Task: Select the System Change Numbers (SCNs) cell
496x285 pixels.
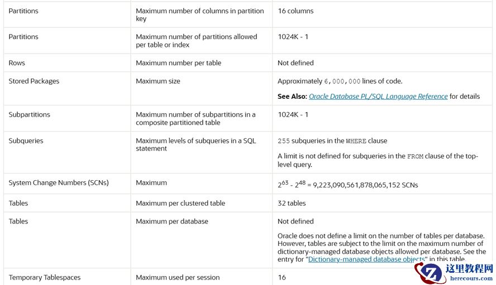Action: 59,183
